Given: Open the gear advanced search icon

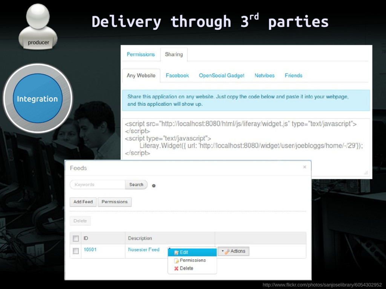Looking at the screenshot, I should pyautogui.click(x=154, y=186).
